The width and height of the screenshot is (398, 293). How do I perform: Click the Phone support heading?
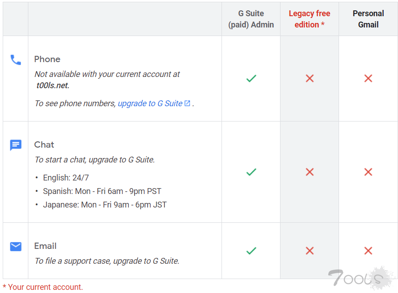(47, 59)
